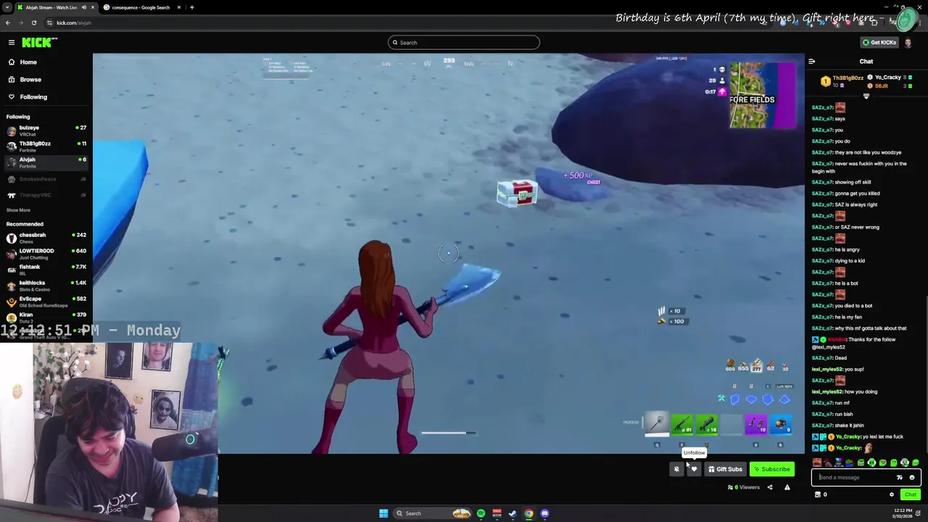Open Chrome from the taskbar
The image size is (928, 522).
pyautogui.click(x=529, y=514)
